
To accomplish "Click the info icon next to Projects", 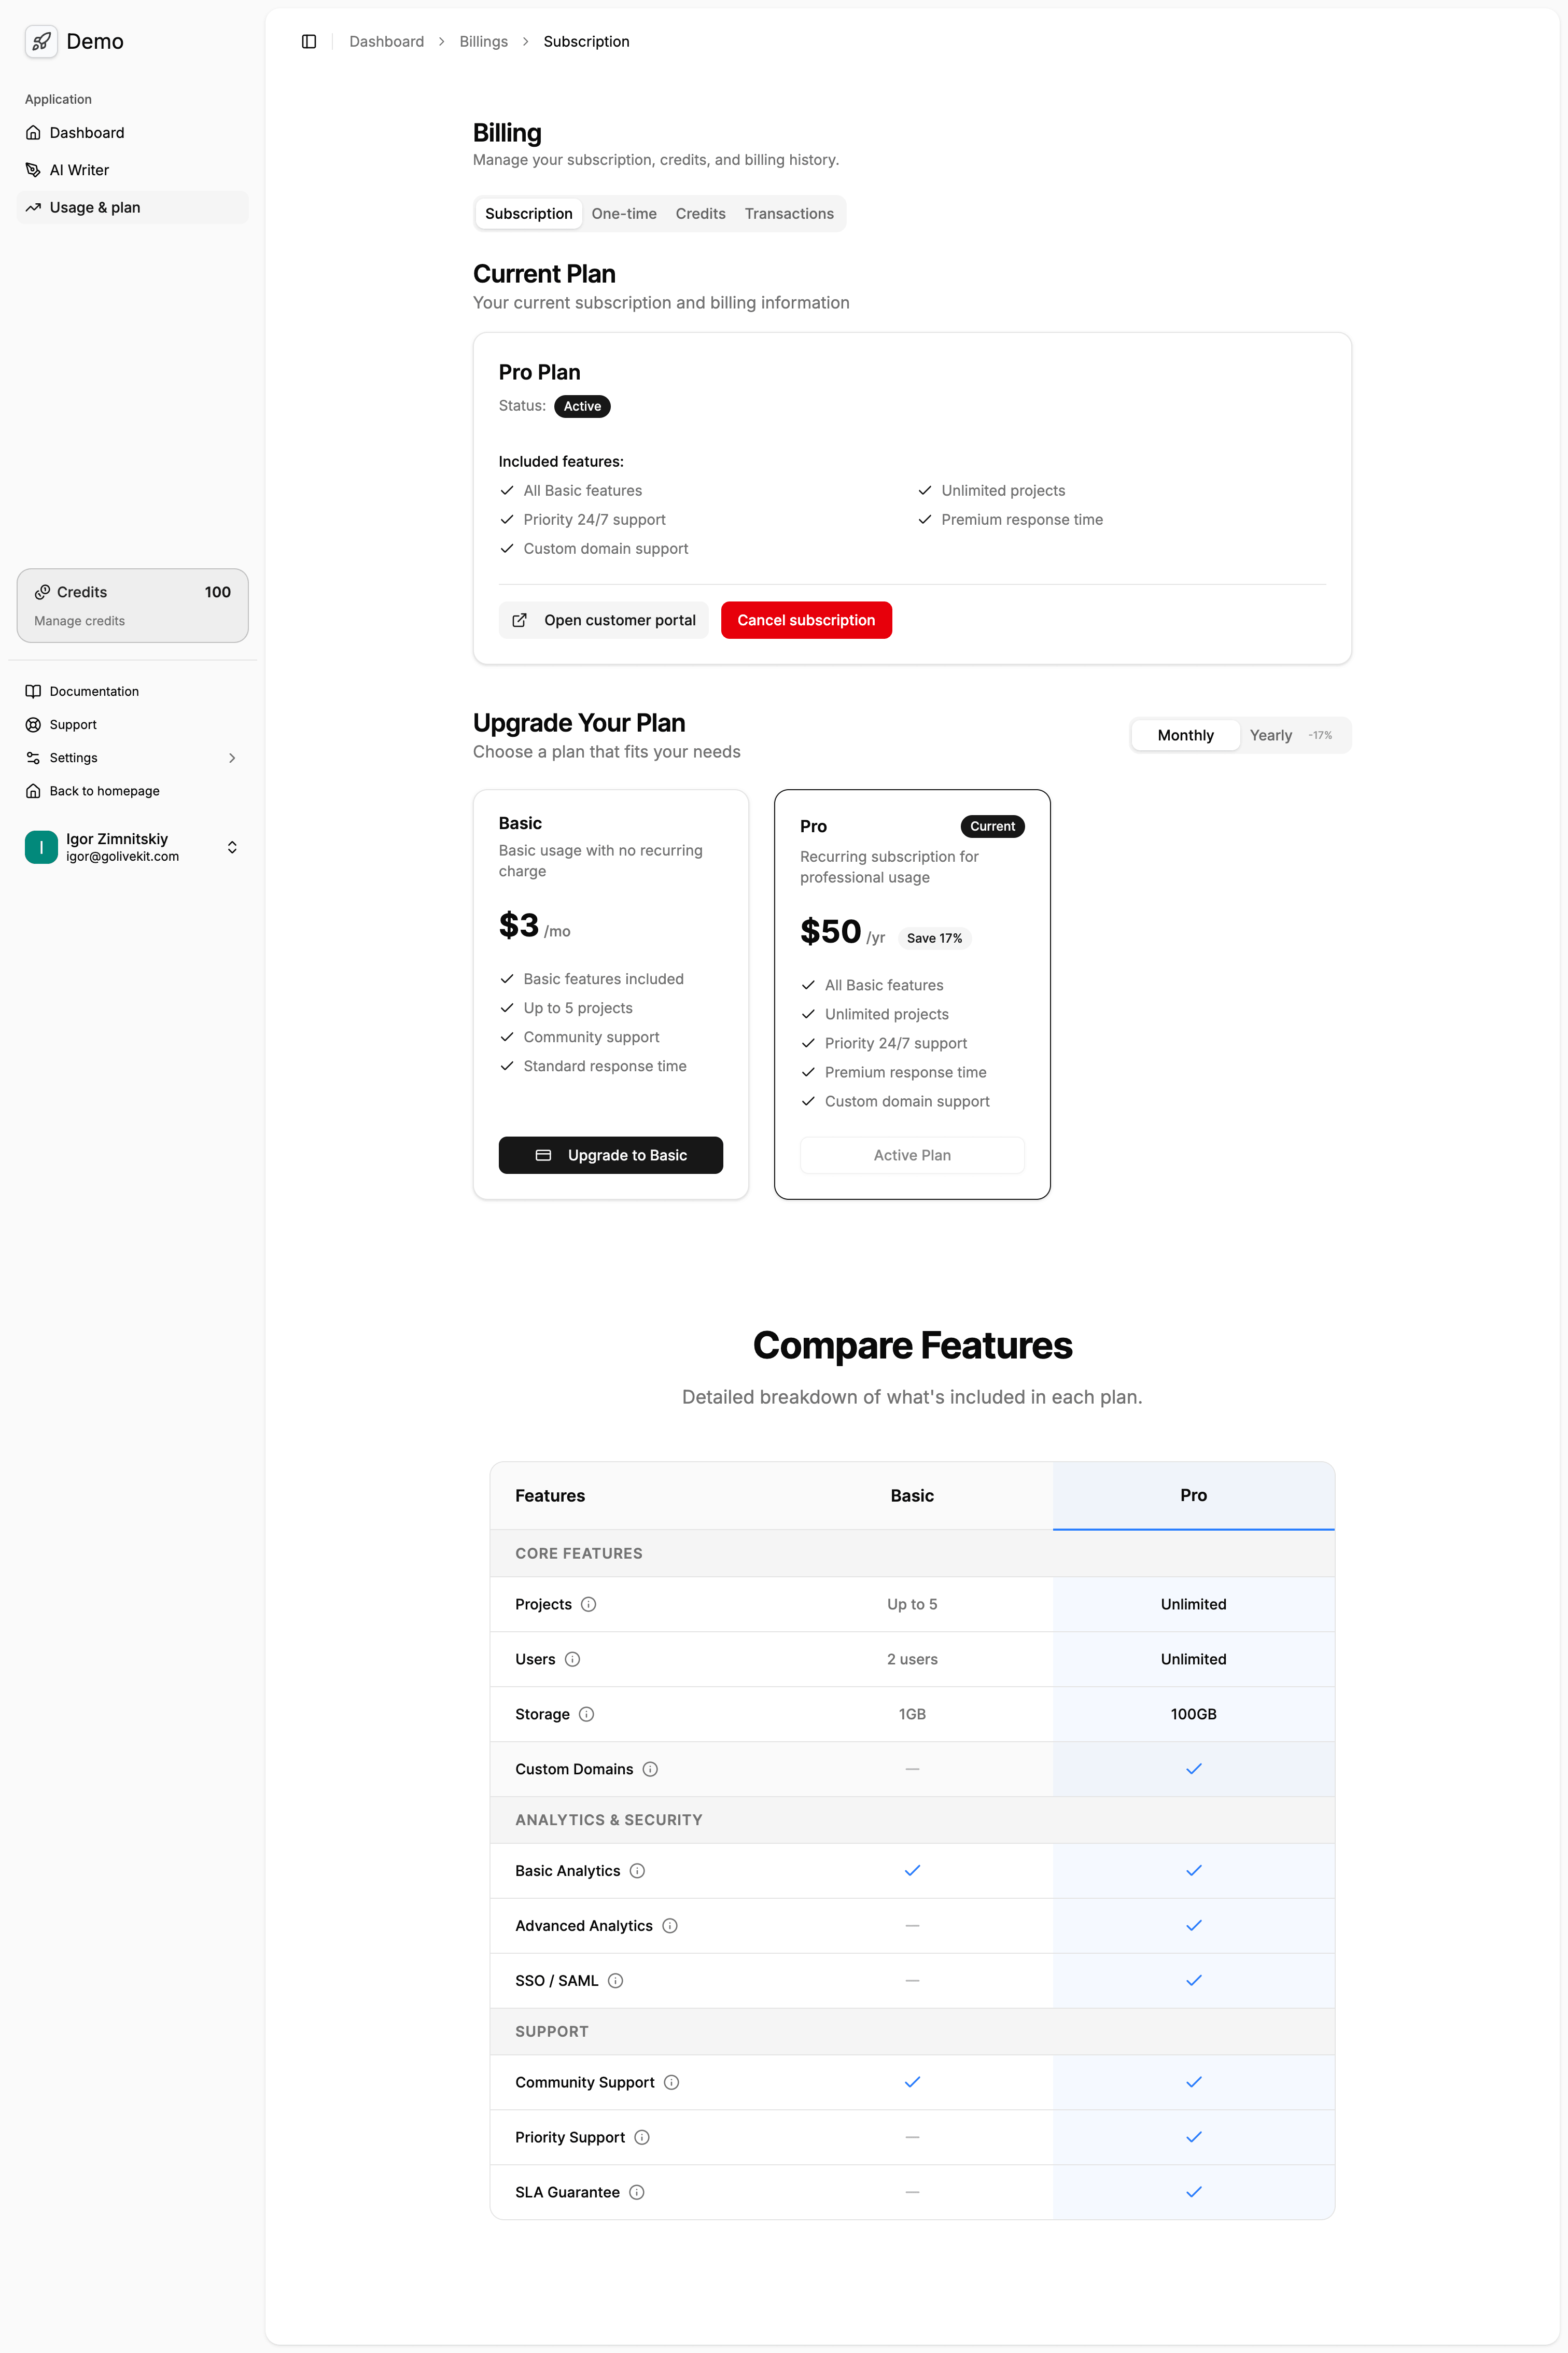I will (589, 1604).
